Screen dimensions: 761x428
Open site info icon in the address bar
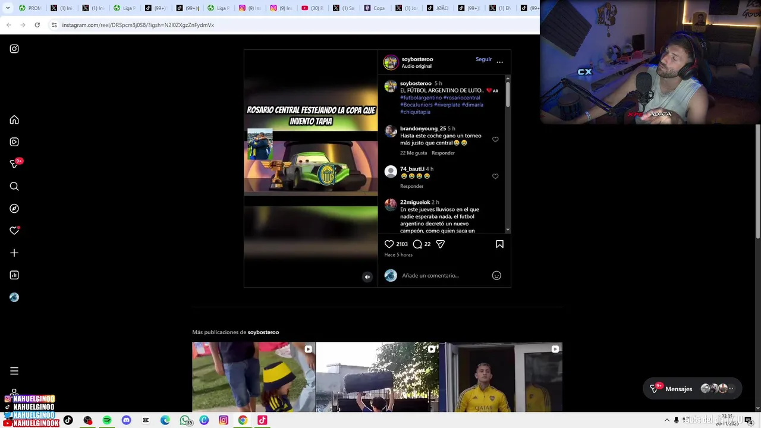click(x=54, y=25)
